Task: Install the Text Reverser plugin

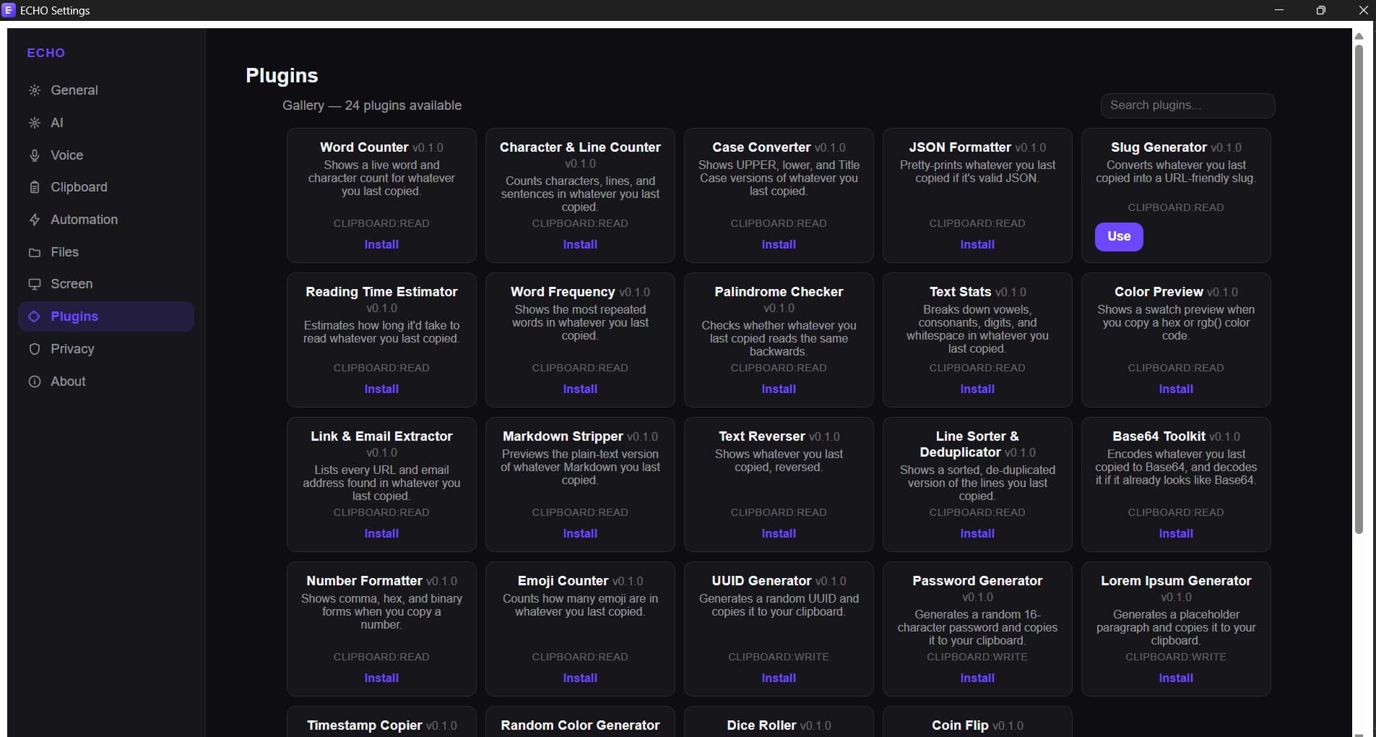Action: [779, 533]
